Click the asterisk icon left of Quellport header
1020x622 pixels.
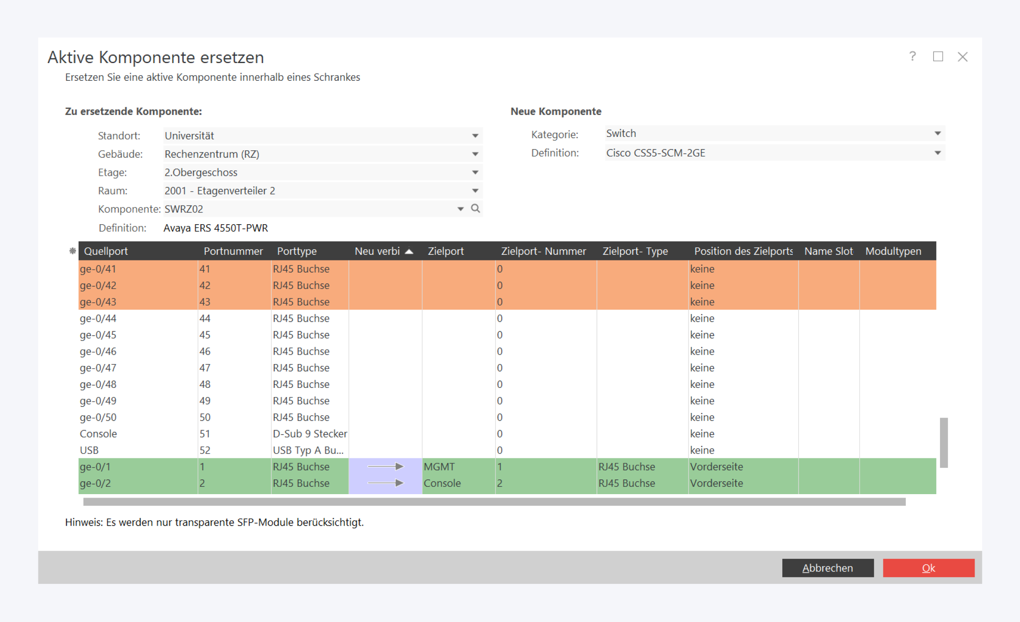click(73, 251)
